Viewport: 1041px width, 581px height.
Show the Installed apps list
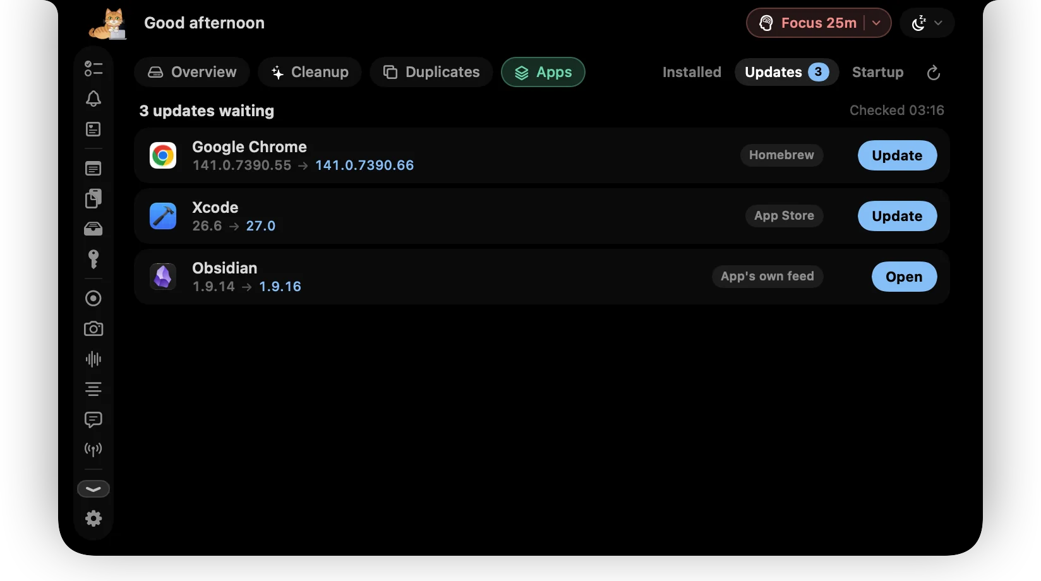(692, 72)
